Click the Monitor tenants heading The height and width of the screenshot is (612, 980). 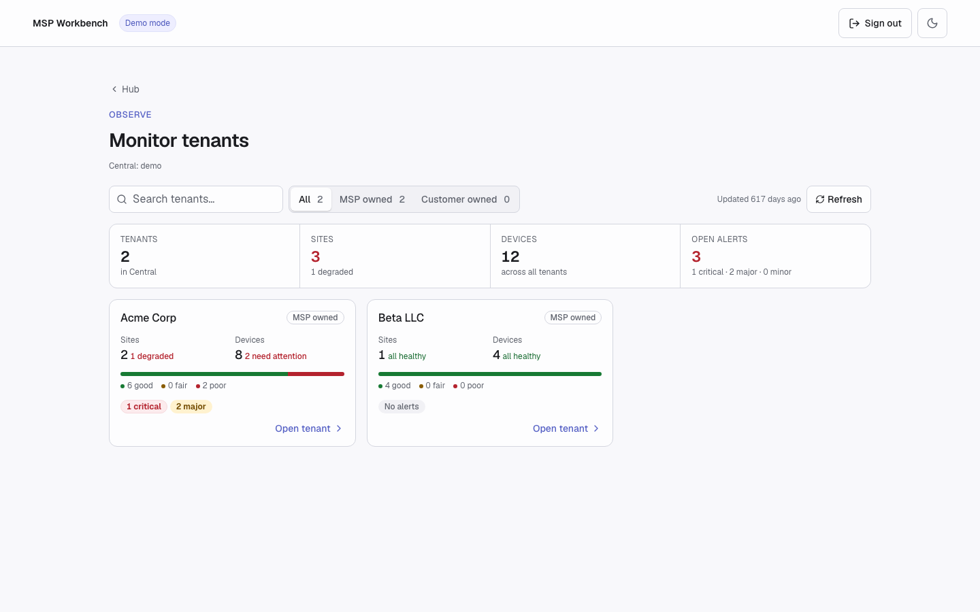tap(179, 140)
